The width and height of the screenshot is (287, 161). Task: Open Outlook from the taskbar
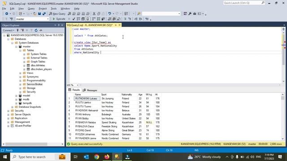(86, 157)
